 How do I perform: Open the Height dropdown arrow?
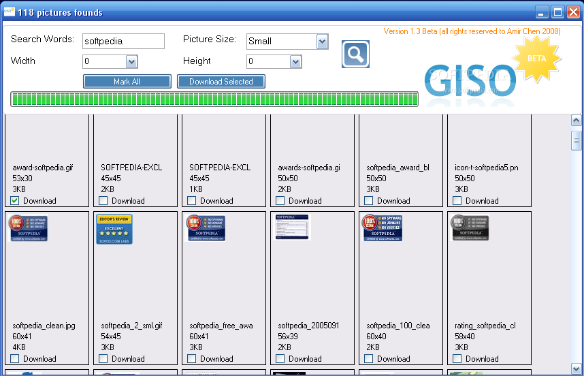pyautogui.click(x=295, y=62)
